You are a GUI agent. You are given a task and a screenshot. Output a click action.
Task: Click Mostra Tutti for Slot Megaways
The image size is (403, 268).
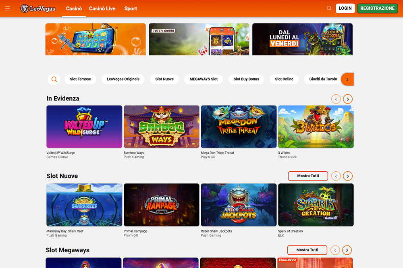(307, 250)
